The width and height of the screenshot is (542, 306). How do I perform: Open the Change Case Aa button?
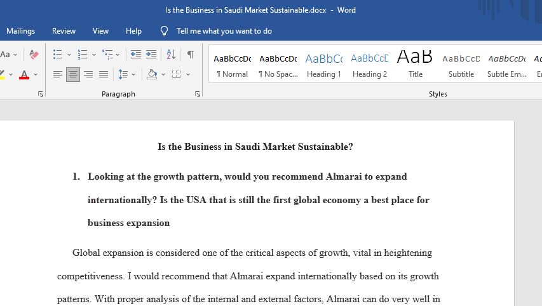(x=5, y=55)
